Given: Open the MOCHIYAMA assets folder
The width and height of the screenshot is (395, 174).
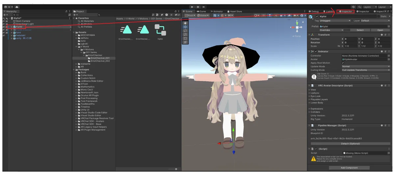Looking at the screenshot, I should tap(88, 35).
